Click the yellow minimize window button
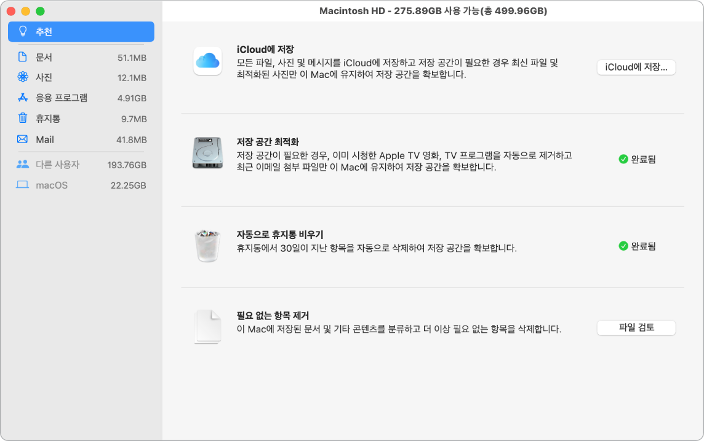704x441 pixels. [26, 11]
